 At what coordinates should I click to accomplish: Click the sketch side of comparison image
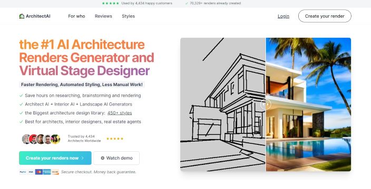[223, 104]
